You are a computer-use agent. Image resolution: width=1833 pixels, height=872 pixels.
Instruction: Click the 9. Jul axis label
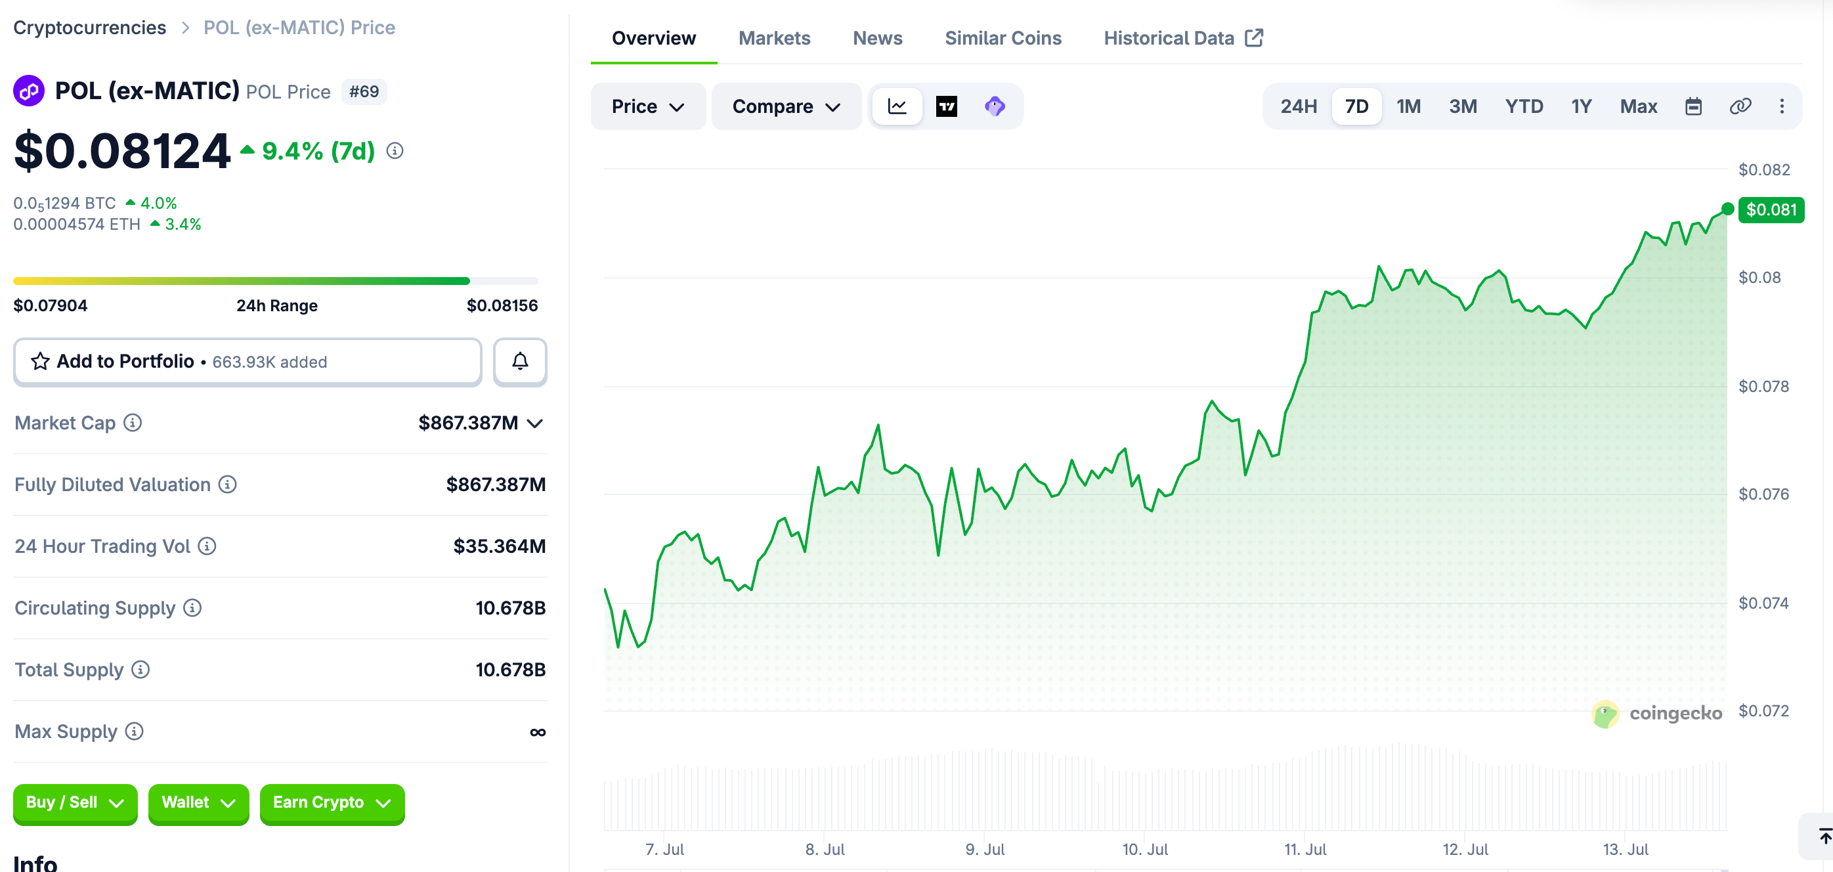[x=985, y=849]
